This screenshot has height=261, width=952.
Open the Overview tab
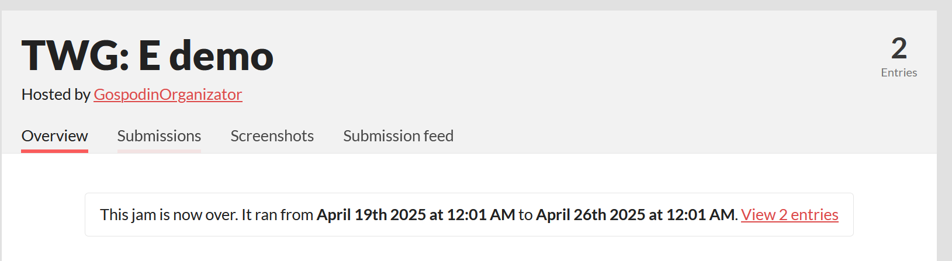point(54,136)
